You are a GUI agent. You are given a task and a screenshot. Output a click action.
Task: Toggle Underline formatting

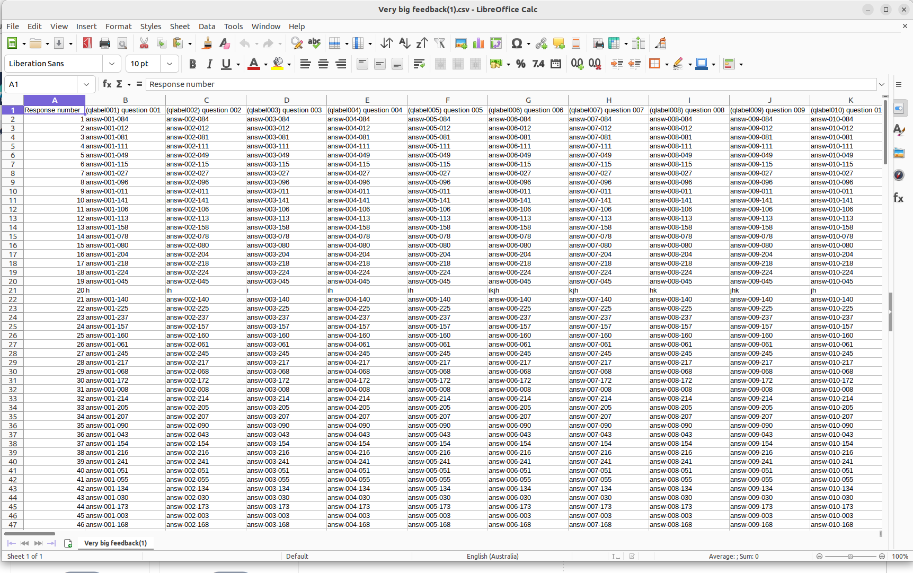tap(226, 64)
